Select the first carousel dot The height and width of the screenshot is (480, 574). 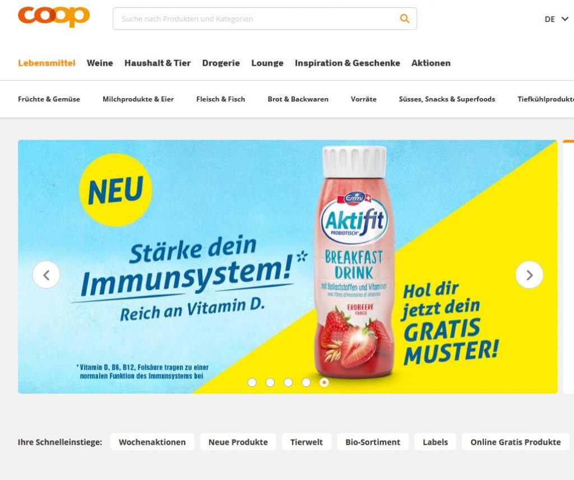coord(252,382)
